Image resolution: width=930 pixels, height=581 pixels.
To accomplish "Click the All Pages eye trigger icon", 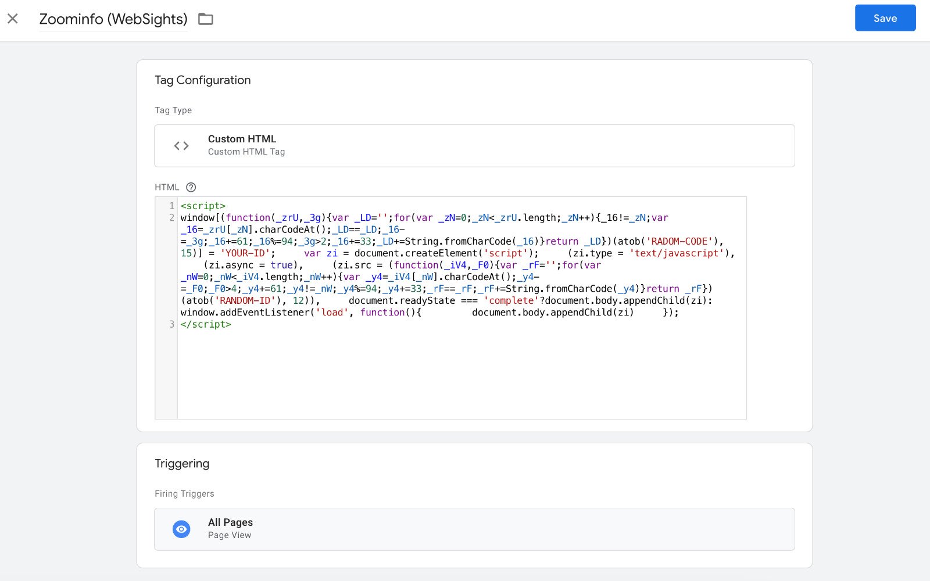I will [181, 529].
